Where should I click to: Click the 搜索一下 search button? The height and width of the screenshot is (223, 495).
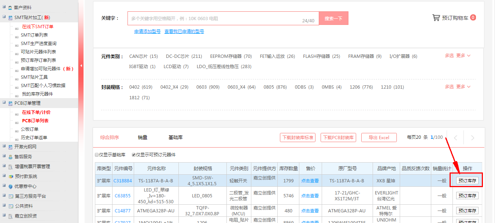click(x=333, y=18)
